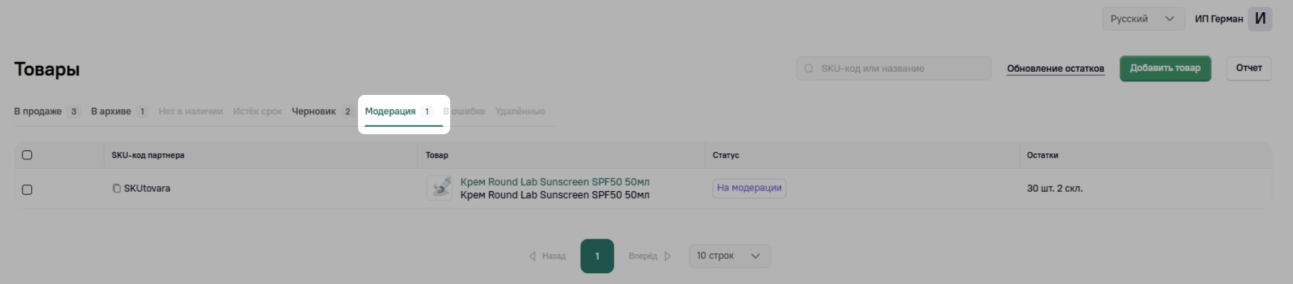Click the ИП Герман profile avatar

coord(1260,19)
